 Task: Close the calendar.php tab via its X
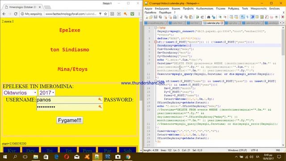point(222,23)
